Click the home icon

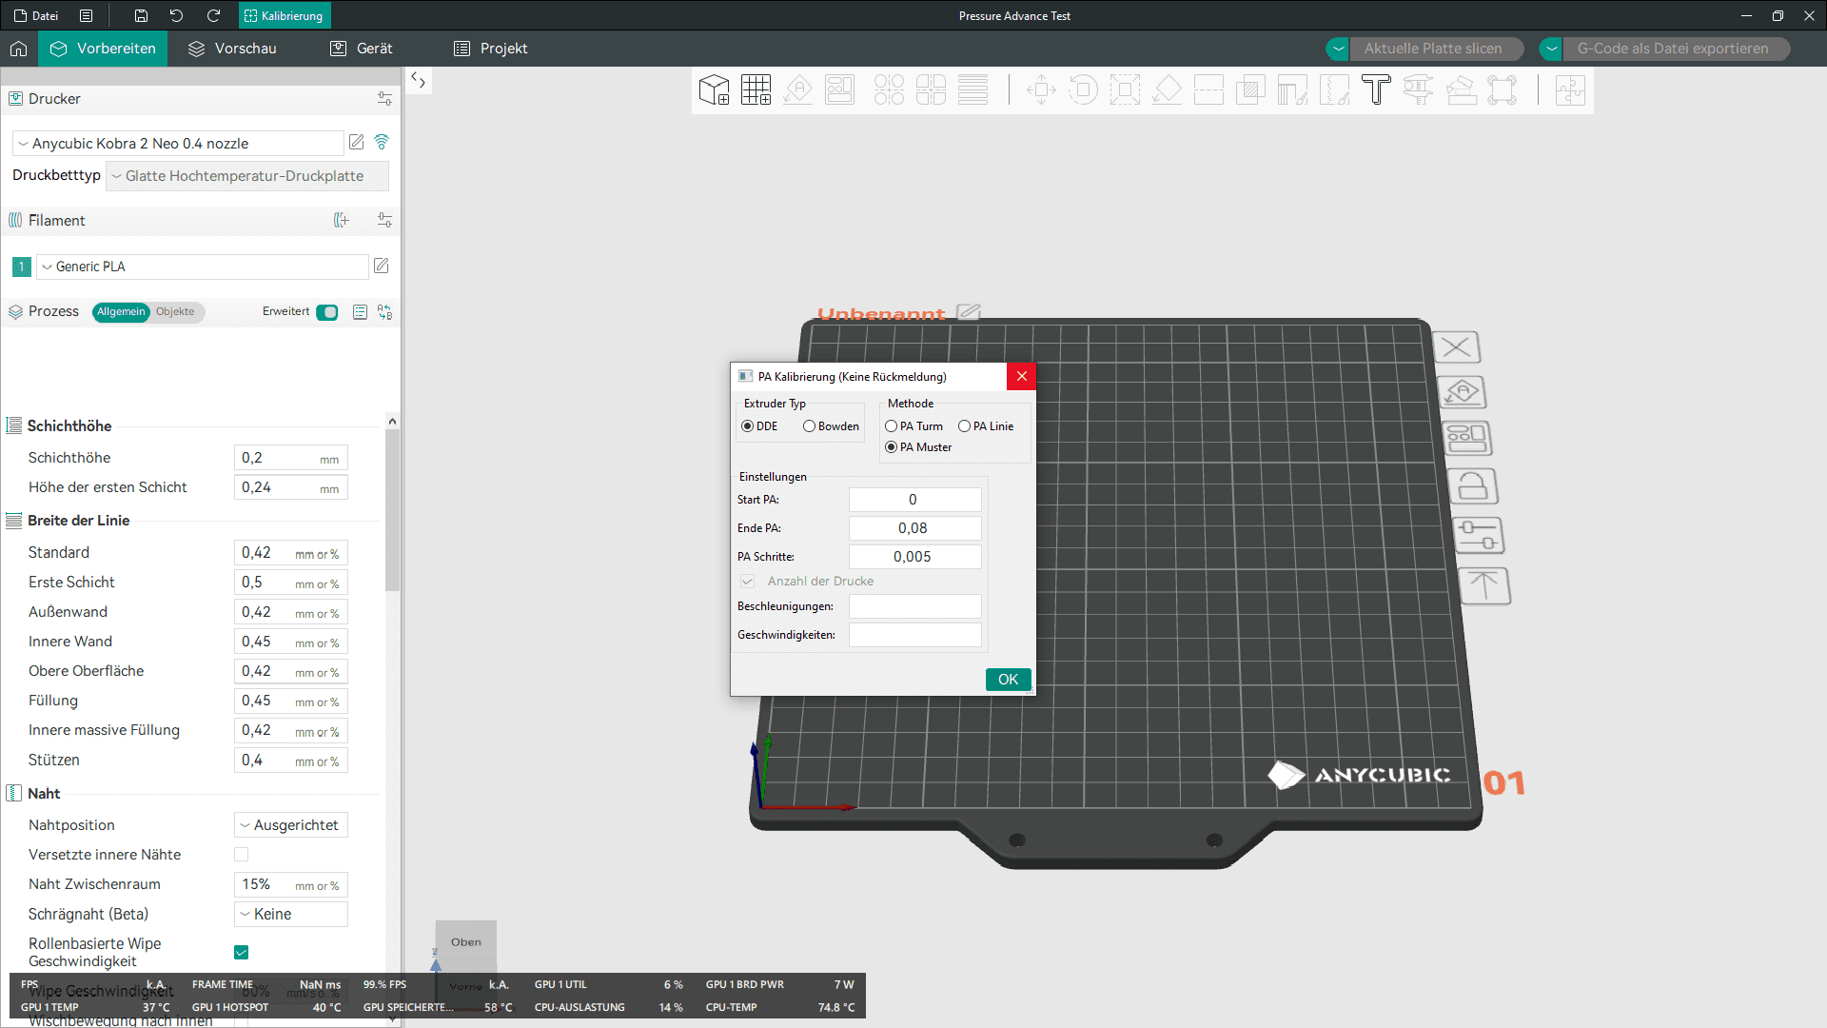[18, 49]
